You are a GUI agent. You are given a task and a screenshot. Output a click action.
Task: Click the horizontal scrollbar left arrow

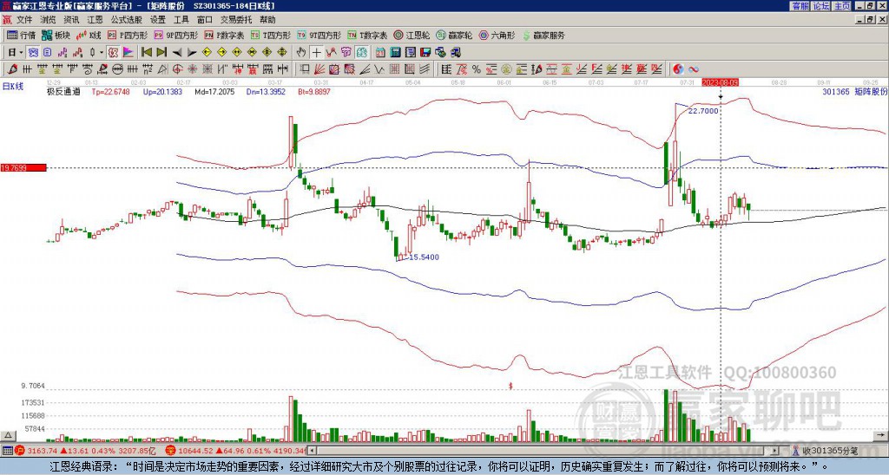(312, 451)
